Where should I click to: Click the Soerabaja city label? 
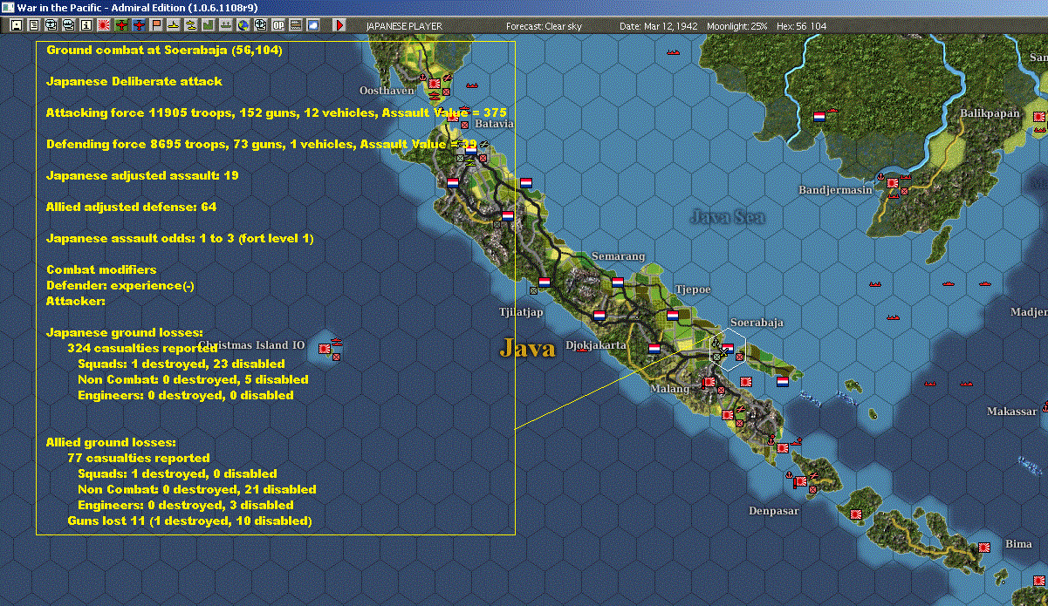click(x=757, y=322)
